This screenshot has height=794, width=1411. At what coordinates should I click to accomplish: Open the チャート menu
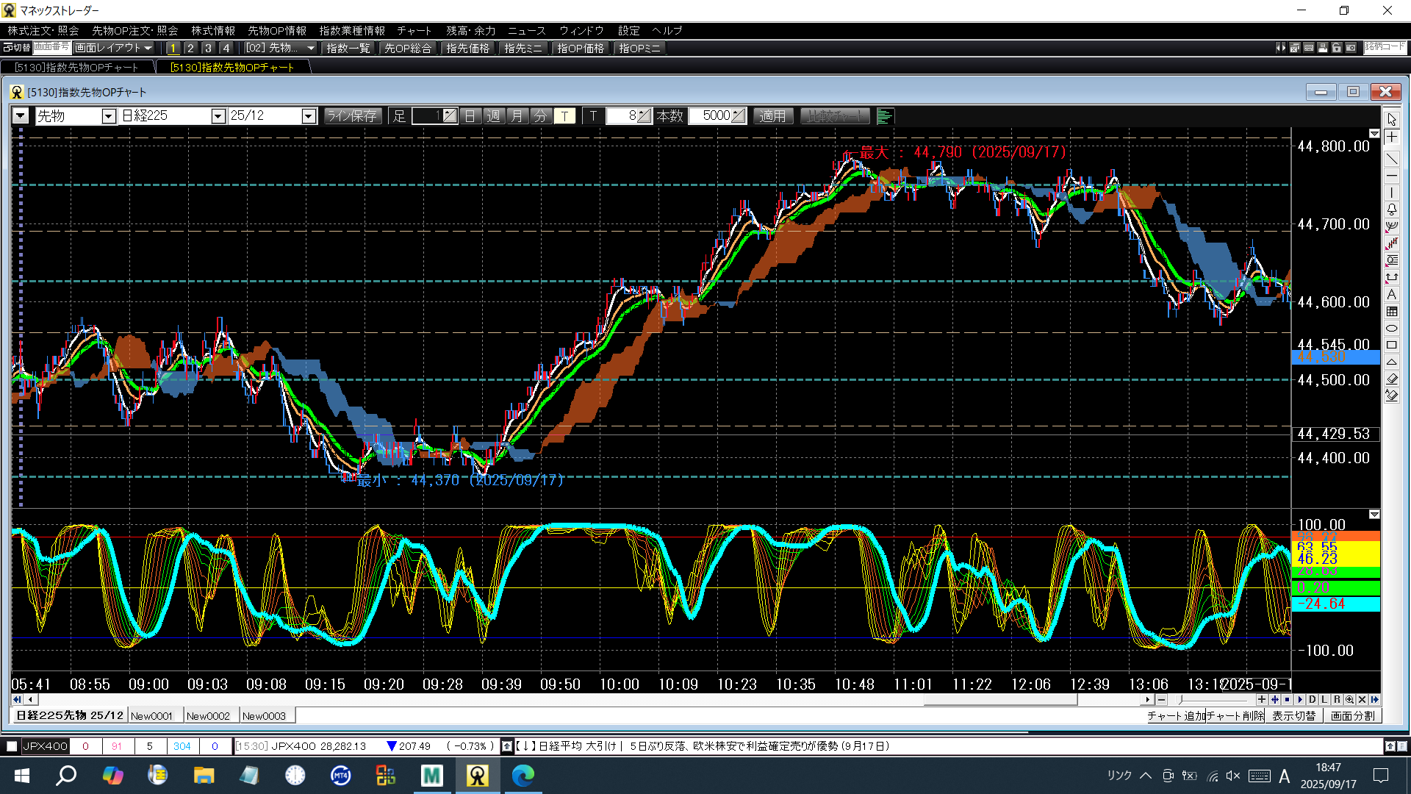pos(414,30)
